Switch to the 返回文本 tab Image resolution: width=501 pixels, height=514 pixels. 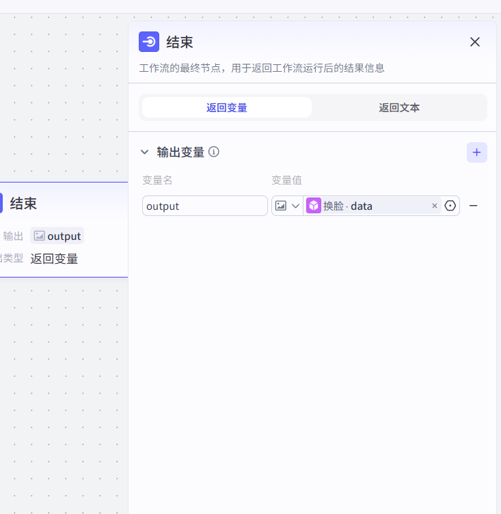[399, 107]
